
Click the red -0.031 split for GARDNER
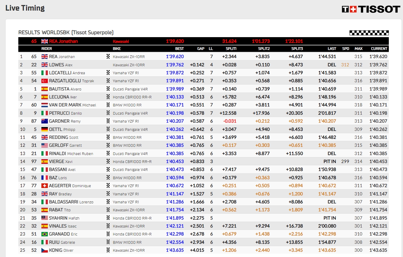click(x=230, y=121)
